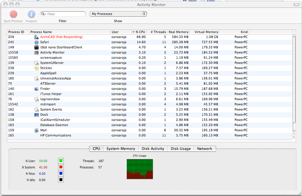Click the Processes count 57
This screenshot has height=196, width=302.
tap(100, 167)
